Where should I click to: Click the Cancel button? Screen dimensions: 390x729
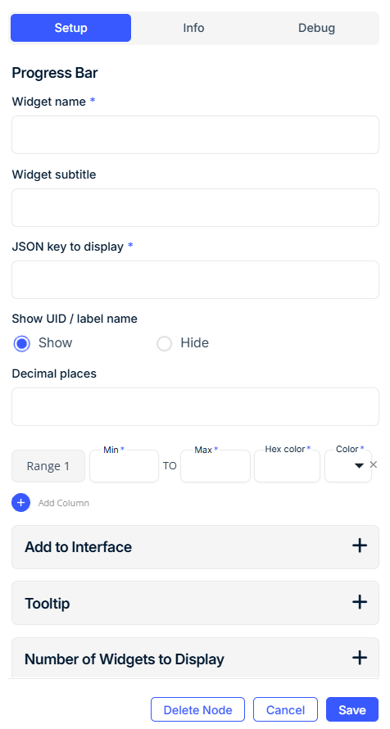(x=285, y=709)
